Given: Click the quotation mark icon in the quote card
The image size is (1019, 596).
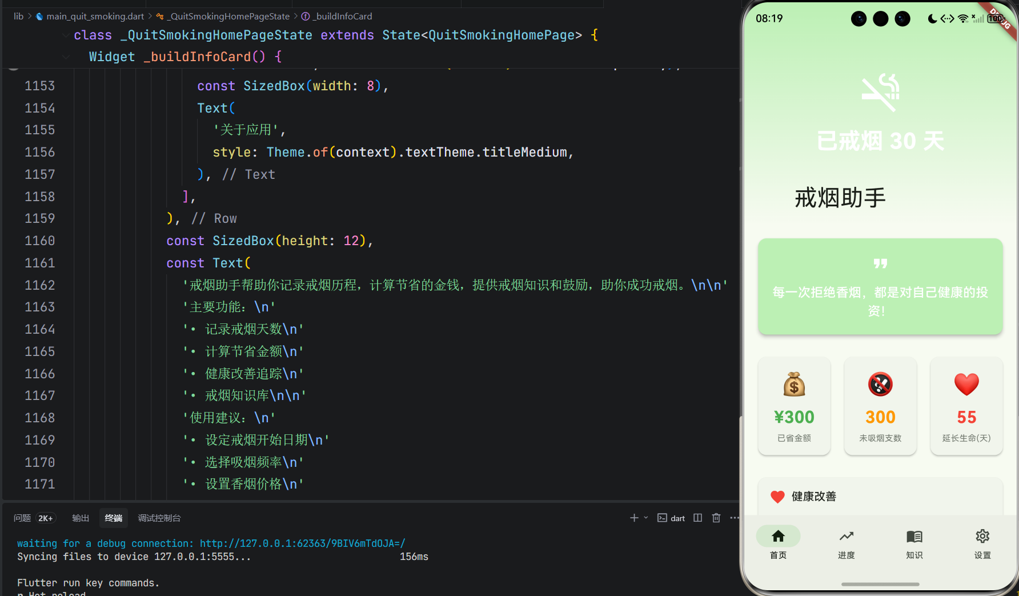Looking at the screenshot, I should (880, 263).
